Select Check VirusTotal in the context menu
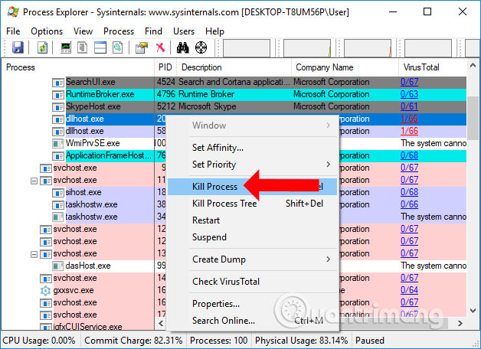481x349 pixels. tap(253, 282)
